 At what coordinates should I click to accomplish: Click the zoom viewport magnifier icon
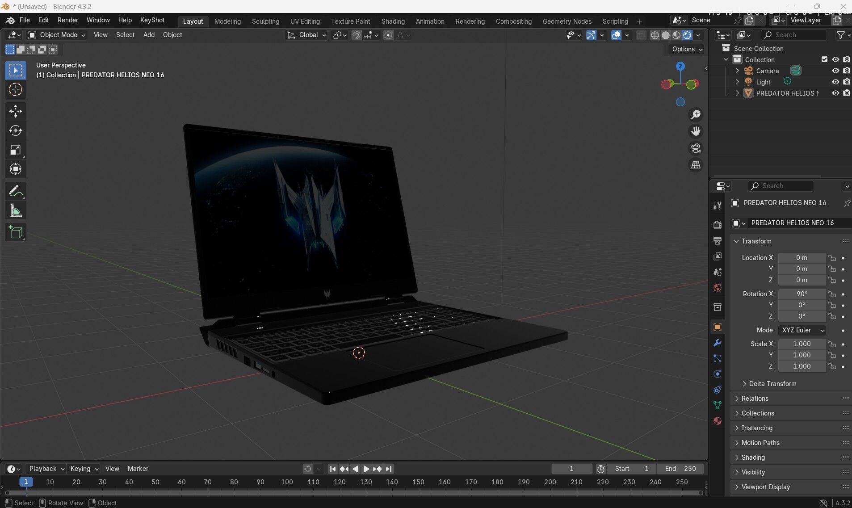(696, 115)
